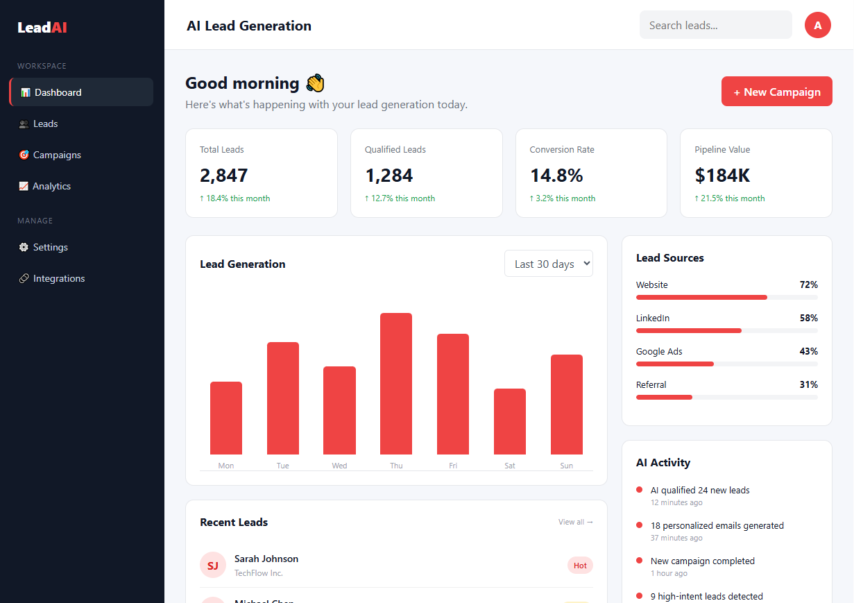Click the New Campaign button
The width and height of the screenshot is (854, 603).
point(777,92)
